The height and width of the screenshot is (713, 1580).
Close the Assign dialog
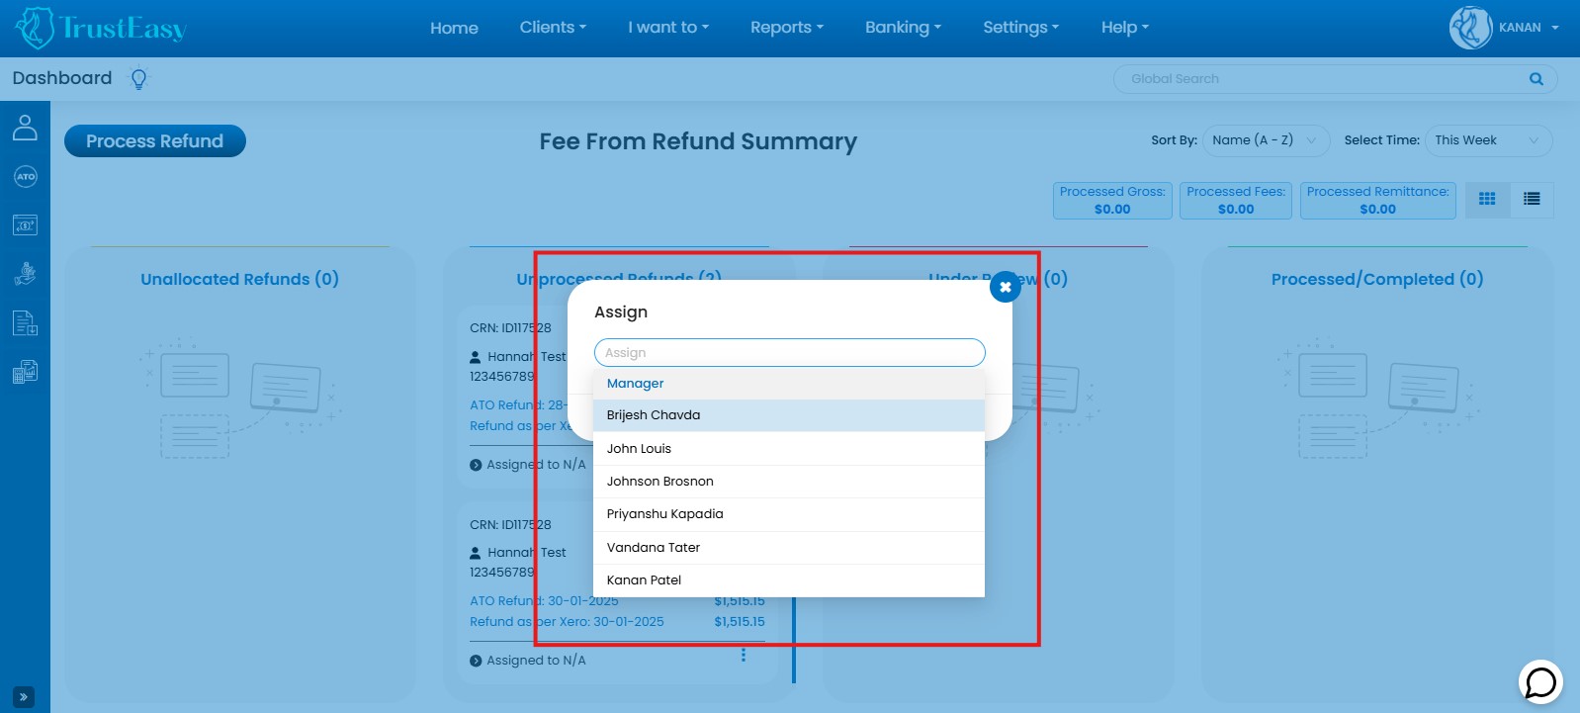pos(1005,287)
